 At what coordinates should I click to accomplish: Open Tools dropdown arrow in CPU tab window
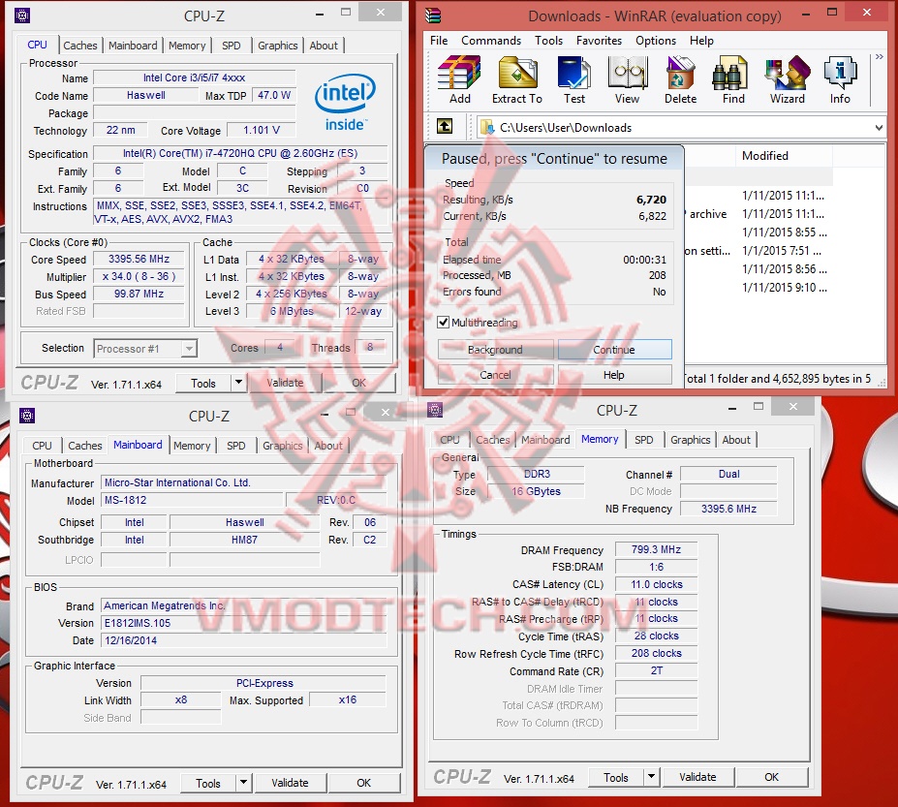point(239,383)
